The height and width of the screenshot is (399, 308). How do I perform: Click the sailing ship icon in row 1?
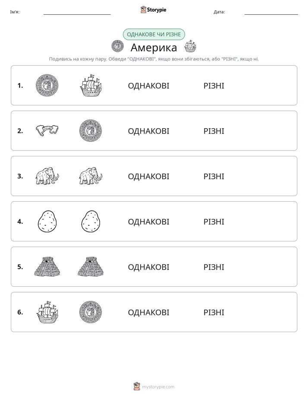click(91, 85)
